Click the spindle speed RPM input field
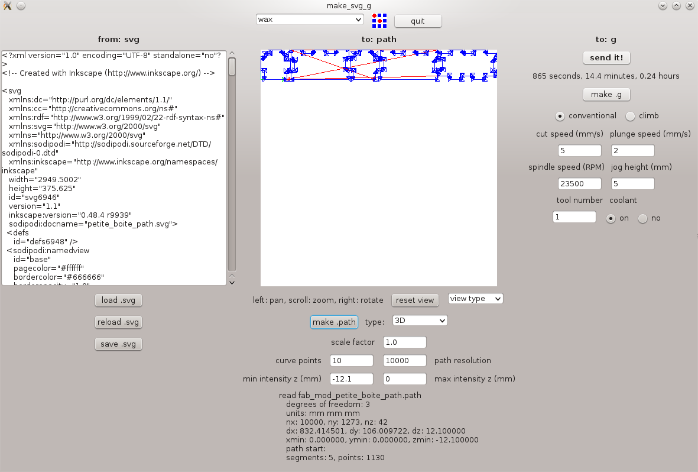The width and height of the screenshot is (698, 472). (x=579, y=184)
